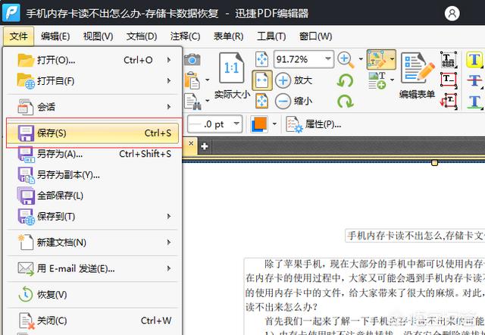485x335 pixels.
Task: Click the orange fit visible page icon
Action: click(261, 101)
